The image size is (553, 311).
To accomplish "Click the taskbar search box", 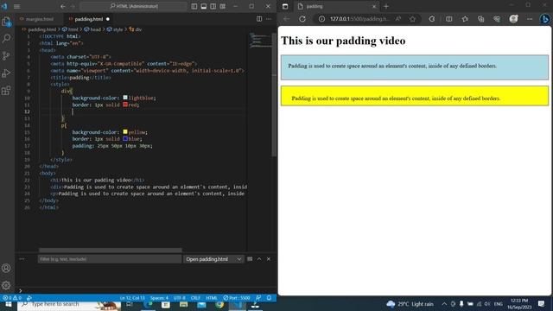I will pos(69,304).
